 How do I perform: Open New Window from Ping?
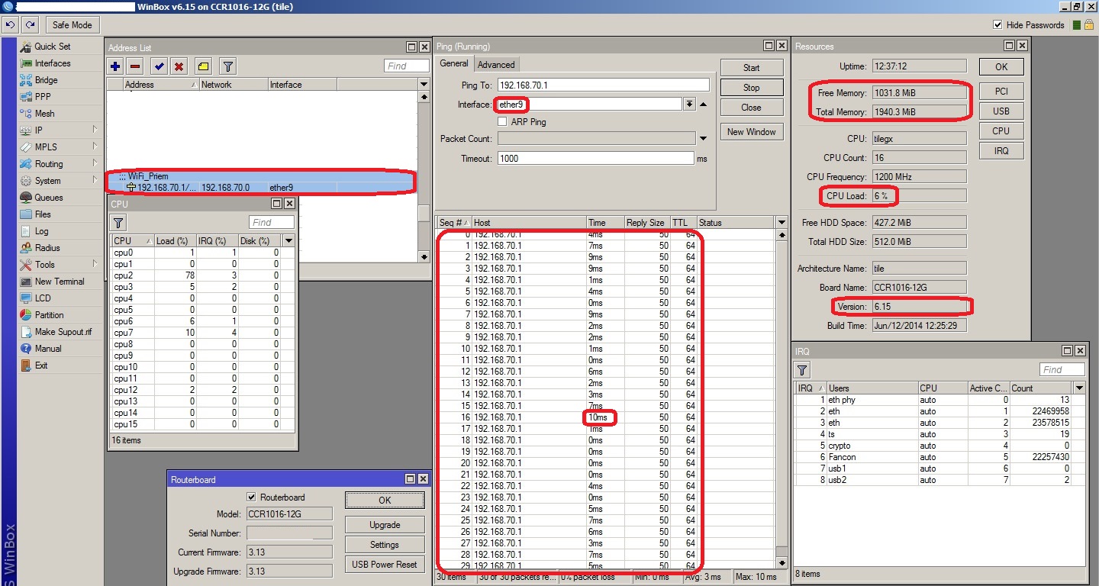752,132
